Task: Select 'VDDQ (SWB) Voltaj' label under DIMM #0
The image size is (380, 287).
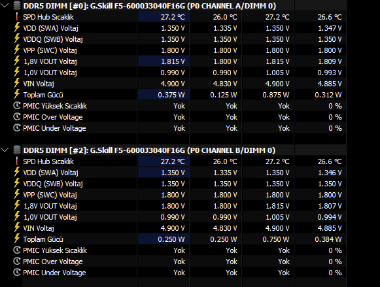Action: [x=53, y=39]
